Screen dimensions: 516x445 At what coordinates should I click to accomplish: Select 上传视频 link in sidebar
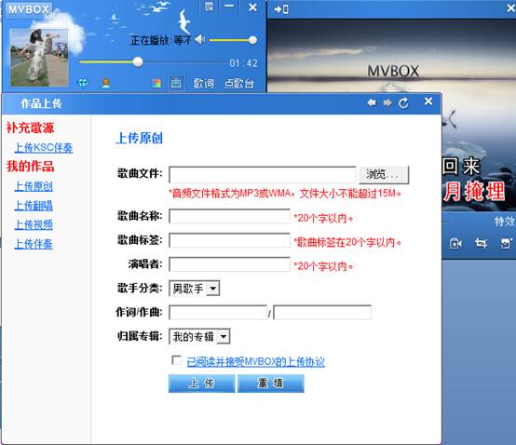34,224
